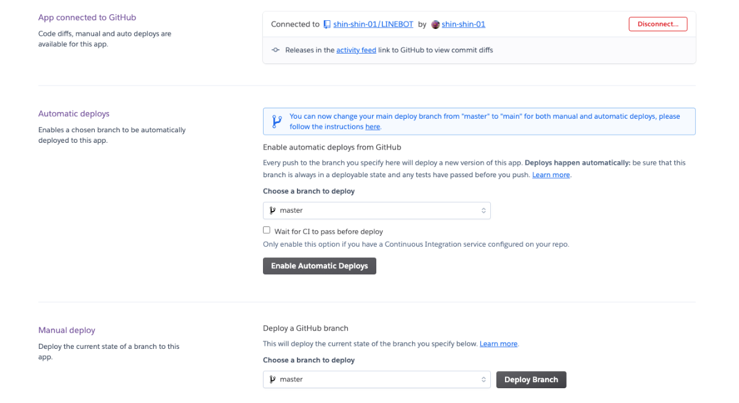Screen dimensions: 739x403
Task: Click branch icon in manual deploy dropdown
Action: (x=272, y=380)
